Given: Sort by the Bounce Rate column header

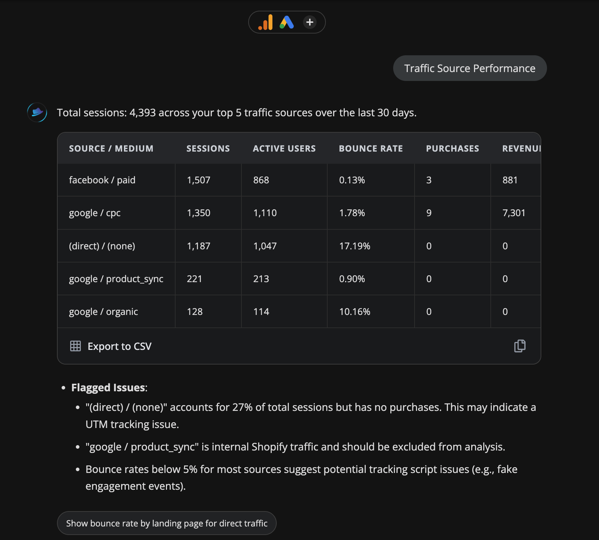Looking at the screenshot, I should [371, 148].
